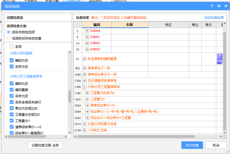This screenshot has width=230, height=154.
Task: Uncheck 清单综合单价<=0 checkbox
Action: [12, 127]
